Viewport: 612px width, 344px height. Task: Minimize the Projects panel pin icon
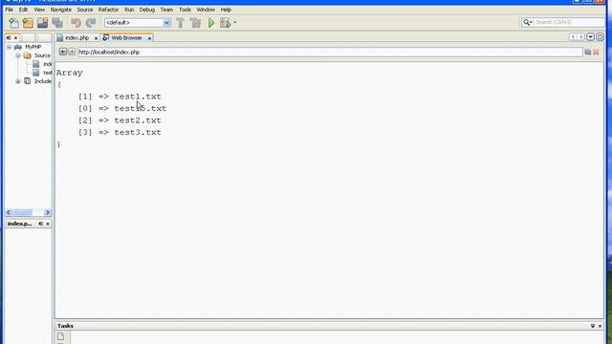[x=9, y=38]
